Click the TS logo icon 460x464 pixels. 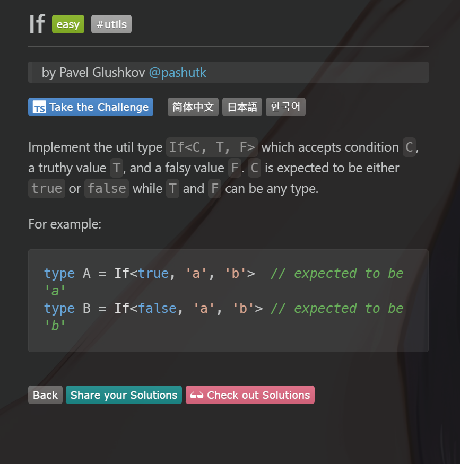39,107
